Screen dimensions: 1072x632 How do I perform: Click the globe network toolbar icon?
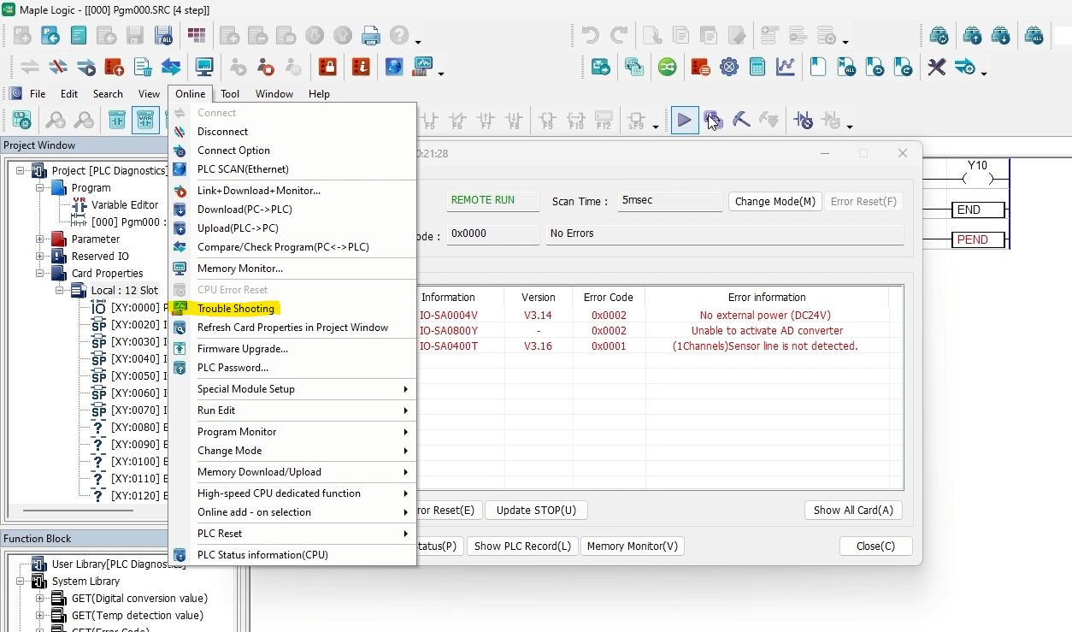[x=394, y=67]
